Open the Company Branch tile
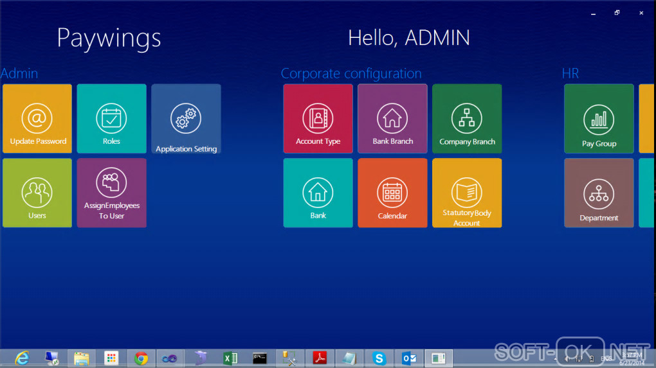The width and height of the screenshot is (656, 368). coord(467,119)
